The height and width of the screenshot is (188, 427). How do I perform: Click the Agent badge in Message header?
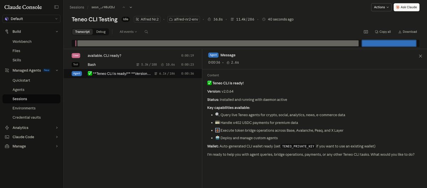pos(213,55)
